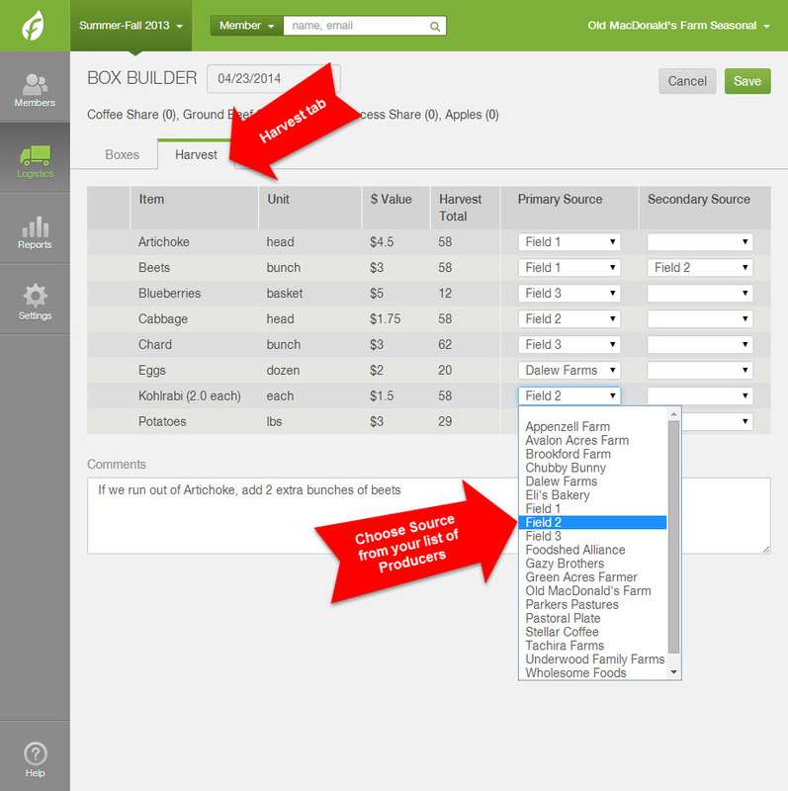The height and width of the screenshot is (791, 788).
Task: Open Eggs secondary source dropdown
Action: pyautogui.click(x=700, y=370)
